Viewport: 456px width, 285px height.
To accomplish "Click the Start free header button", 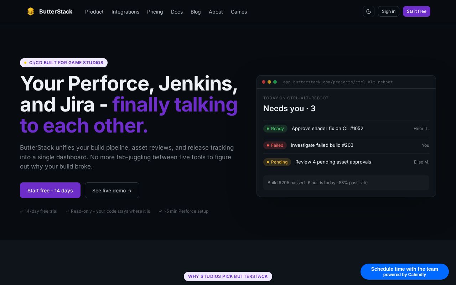I will click(416, 11).
